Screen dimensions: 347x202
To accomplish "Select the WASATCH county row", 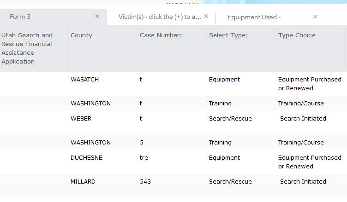I will [85, 80].
